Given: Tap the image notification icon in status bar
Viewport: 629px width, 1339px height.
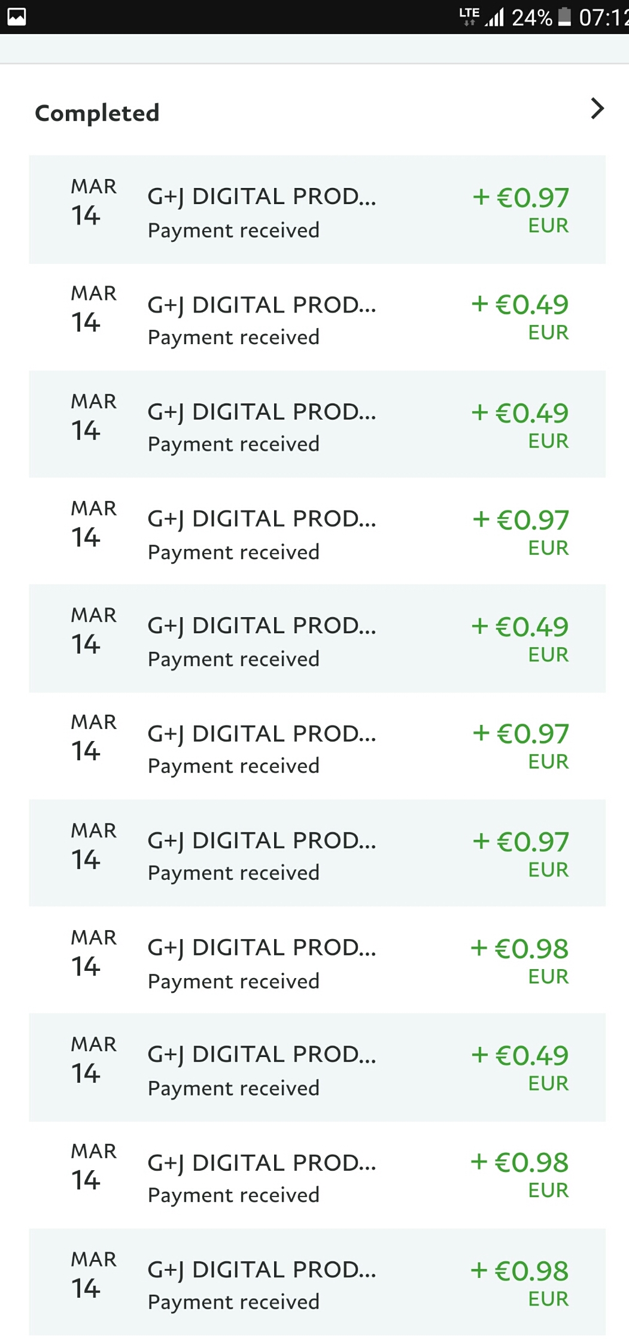Looking at the screenshot, I should pyautogui.click(x=16, y=17).
